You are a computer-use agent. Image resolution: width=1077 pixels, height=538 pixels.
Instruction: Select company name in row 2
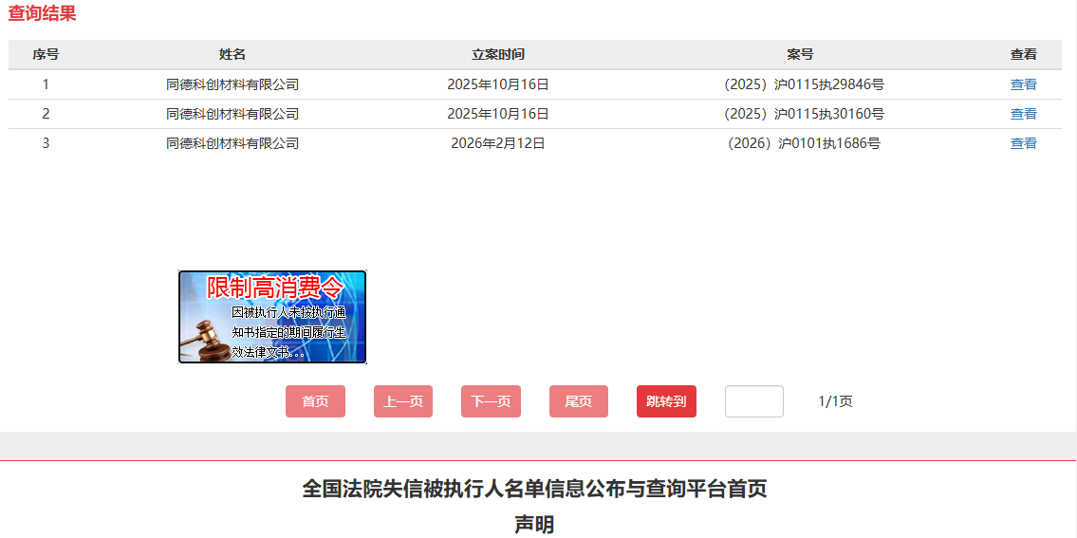point(232,114)
